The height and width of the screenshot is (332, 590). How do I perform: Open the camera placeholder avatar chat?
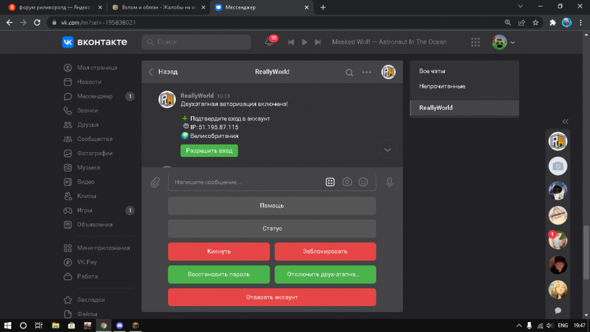pyautogui.click(x=558, y=166)
